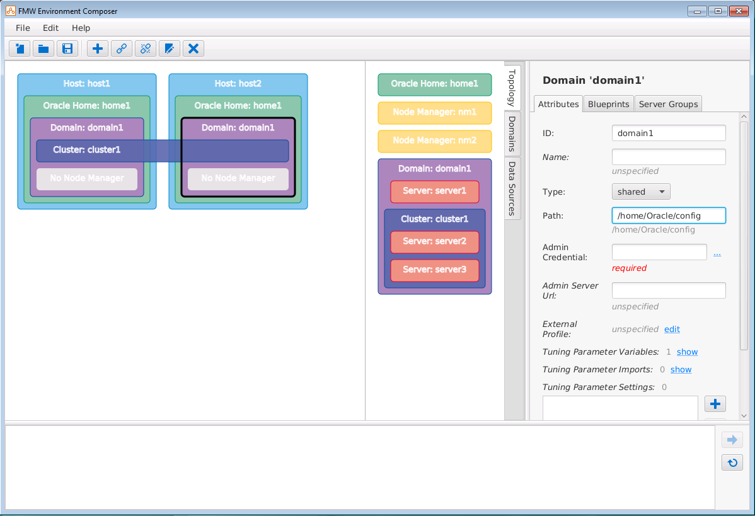The image size is (755, 516).
Task: Select the Cluster: cluster1 bar spanning hosts
Action: click(x=163, y=151)
